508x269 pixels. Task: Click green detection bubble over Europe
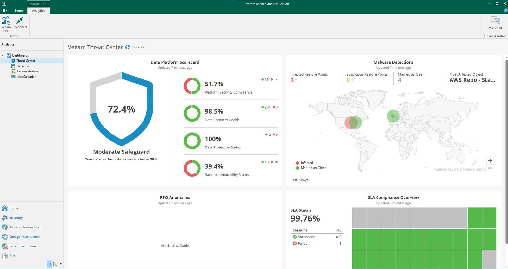point(393,116)
